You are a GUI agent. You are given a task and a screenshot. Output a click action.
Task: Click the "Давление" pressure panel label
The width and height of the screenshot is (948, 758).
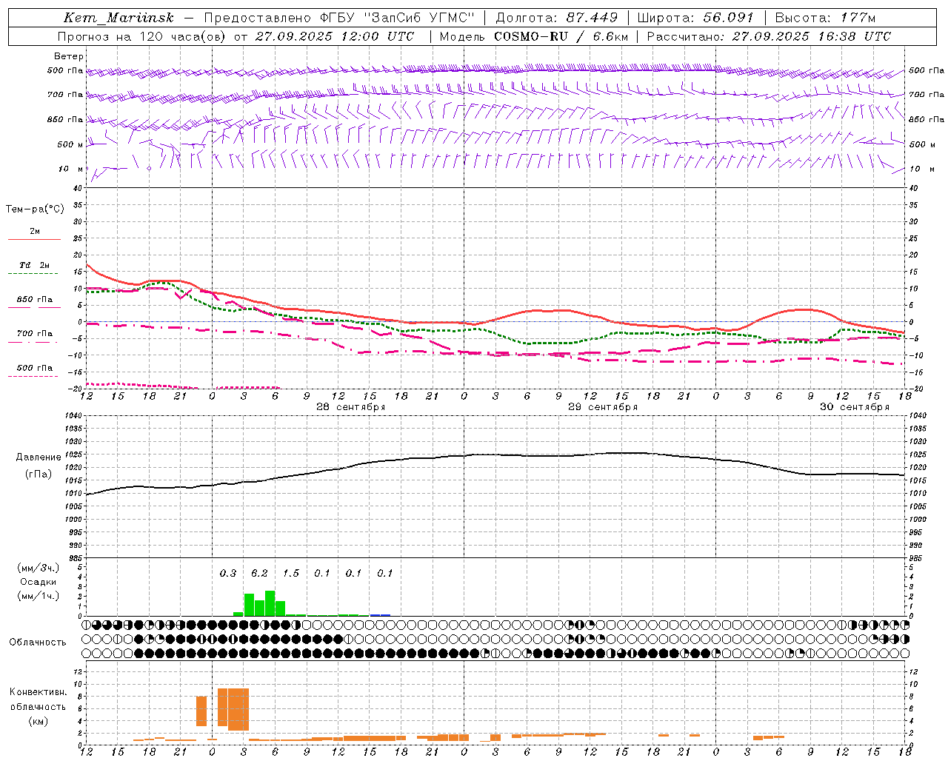click(x=39, y=457)
